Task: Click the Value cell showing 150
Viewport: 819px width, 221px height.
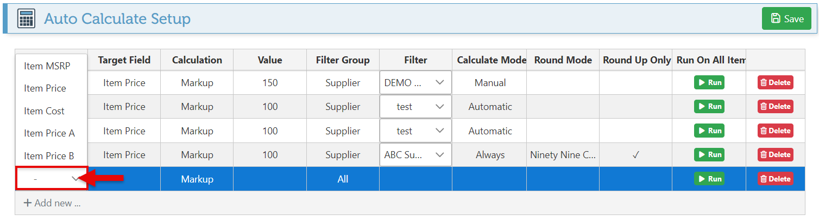Action: coord(270,83)
